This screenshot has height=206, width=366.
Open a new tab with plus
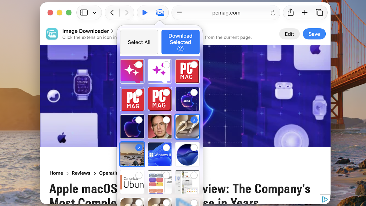click(x=305, y=13)
